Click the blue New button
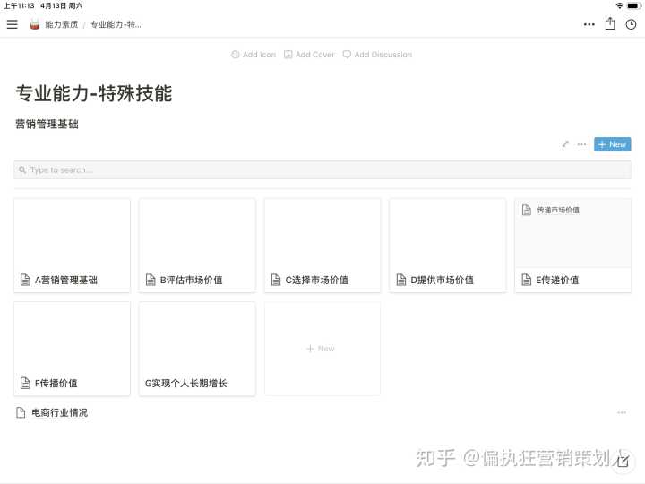The height and width of the screenshot is (484, 645). (x=612, y=144)
